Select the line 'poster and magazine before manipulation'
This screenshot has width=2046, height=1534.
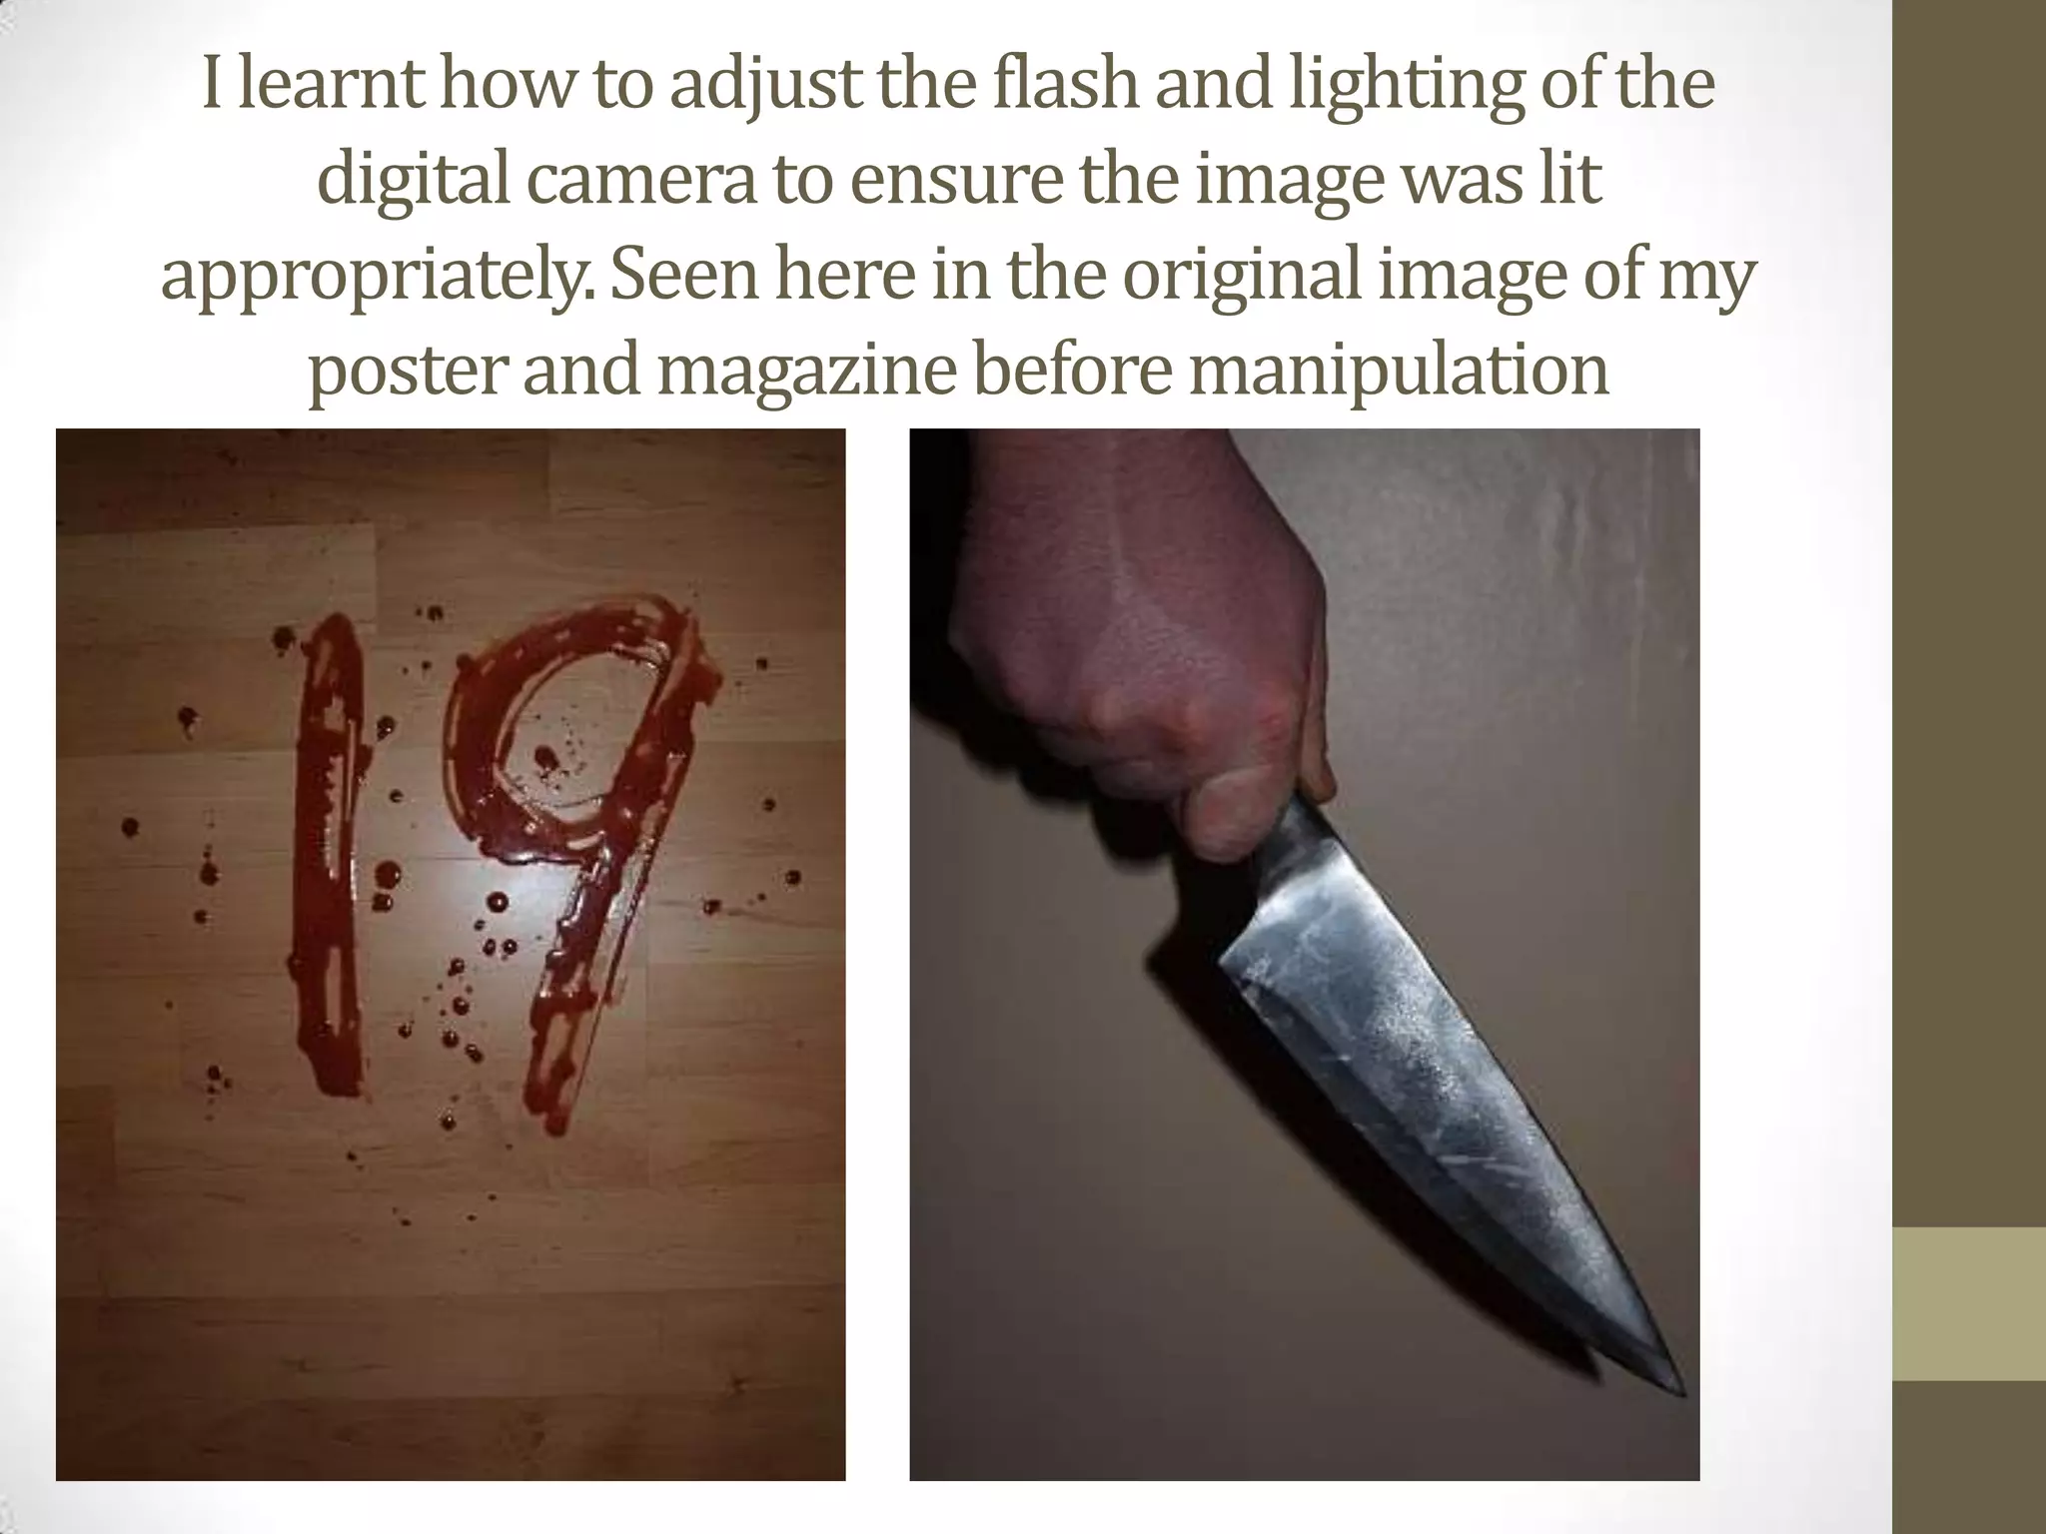958,372
